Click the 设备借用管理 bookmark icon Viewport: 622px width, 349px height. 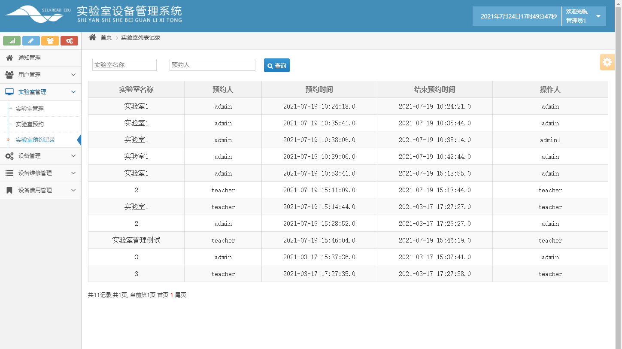tap(9, 190)
